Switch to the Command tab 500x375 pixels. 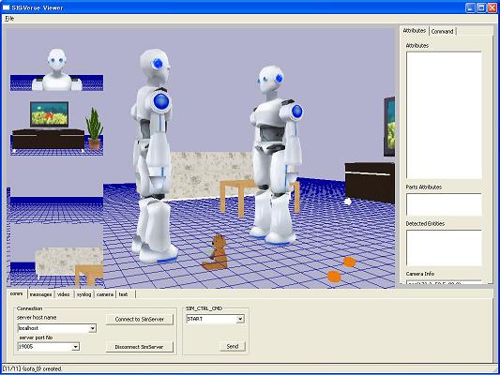[x=442, y=31]
